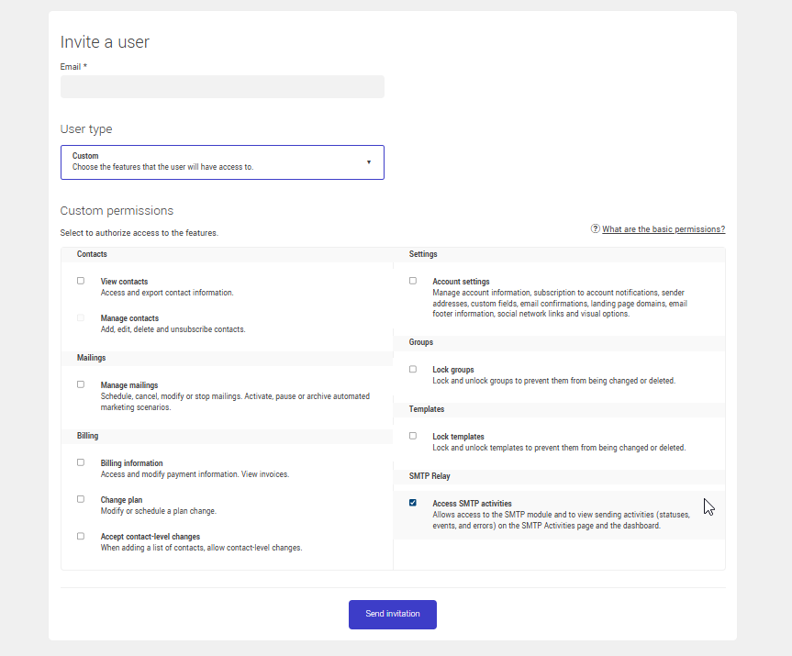Image resolution: width=792 pixels, height=656 pixels.
Task: Uncheck Access SMTP activities checkbox
Action: click(x=413, y=503)
